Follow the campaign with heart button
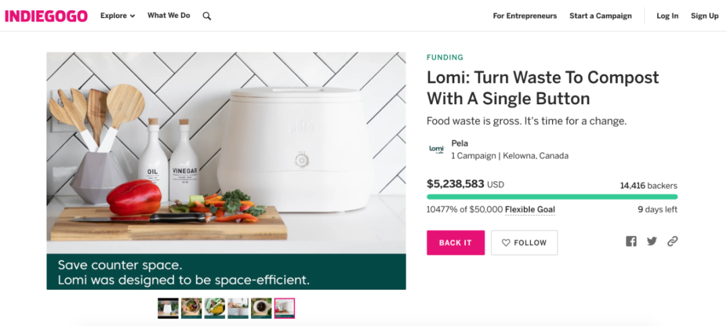Viewport: 727px width, 326px height. point(524,243)
